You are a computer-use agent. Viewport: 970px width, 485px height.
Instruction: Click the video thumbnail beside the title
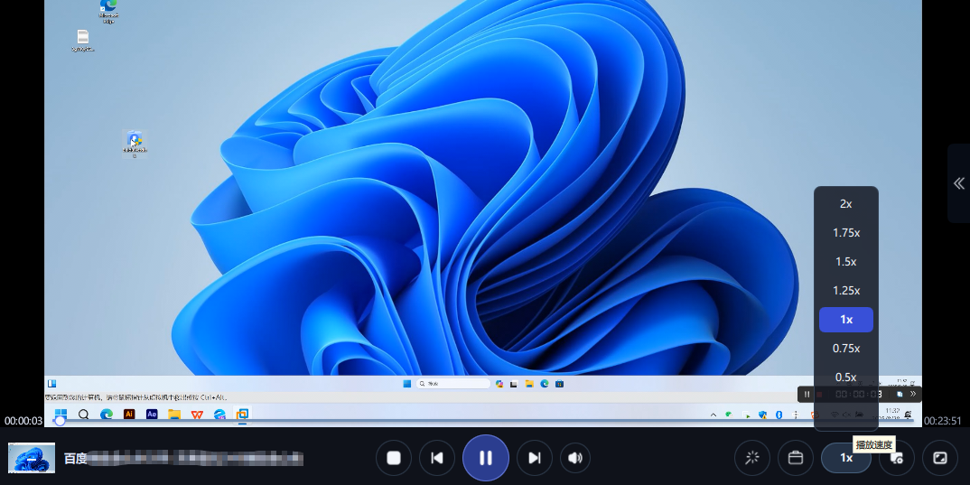click(32, 458)
